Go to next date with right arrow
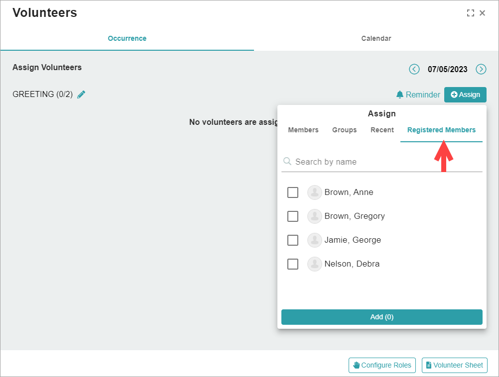499x377 pixels. [x=481, y=69]
